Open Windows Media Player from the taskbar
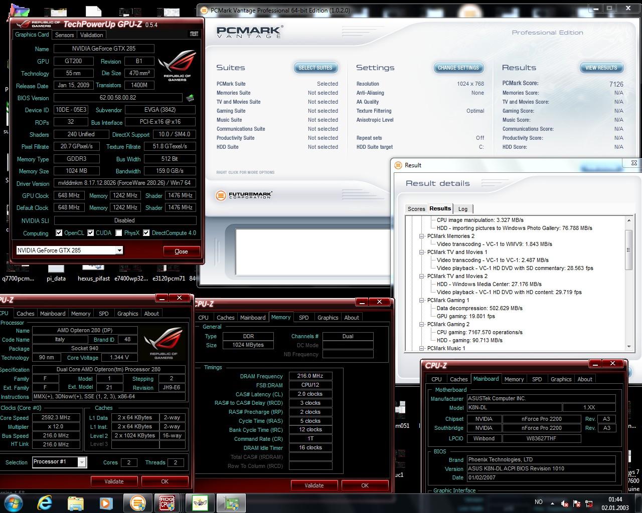 (x=106, y=503)
